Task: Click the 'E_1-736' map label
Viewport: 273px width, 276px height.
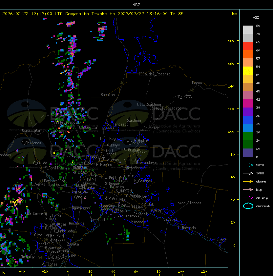Action: tap(185, 97)
